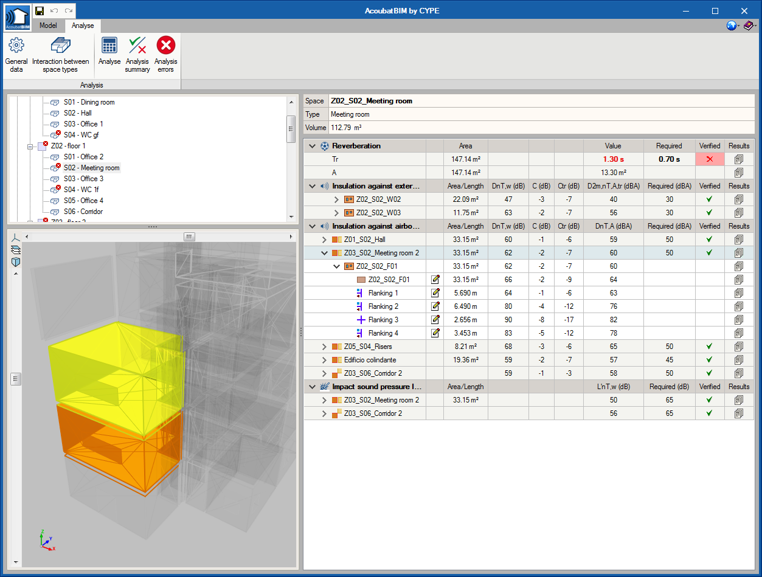Edit the Z02_S02_F01 element with pencil icon
Viewport: 762px width, 577px height.
point(435,280)
